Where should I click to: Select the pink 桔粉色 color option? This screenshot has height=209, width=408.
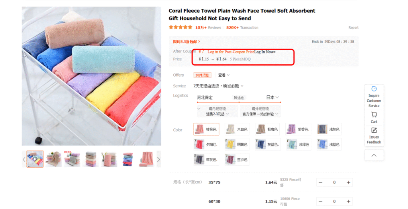206,129
